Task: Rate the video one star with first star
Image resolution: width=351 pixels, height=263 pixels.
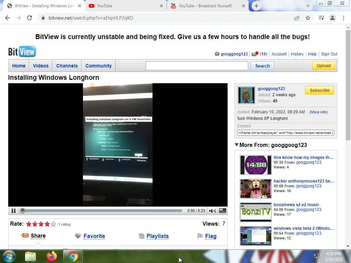Action: click(x=29, y=224)
